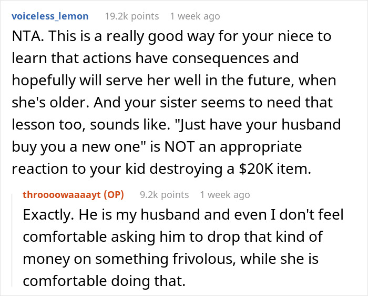Viewport: 368px width, 296px height.
Task: Click the 9.2k points score
Action: pyautogui.click(x=164, y=195)
